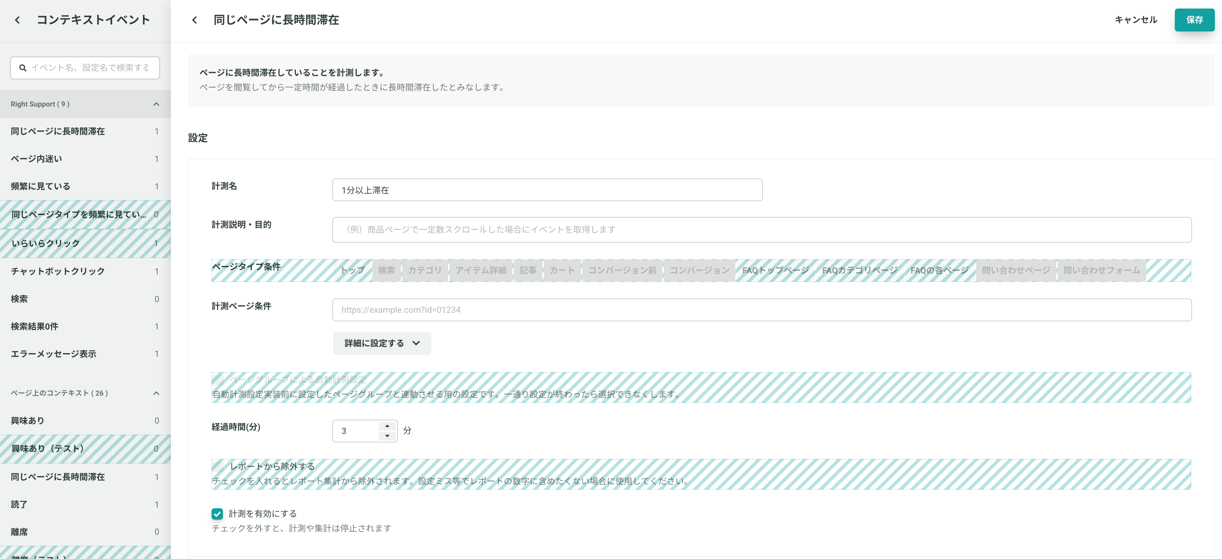
Task: Increase 経過時間 value with up arrow
Action: pos(387,426)
